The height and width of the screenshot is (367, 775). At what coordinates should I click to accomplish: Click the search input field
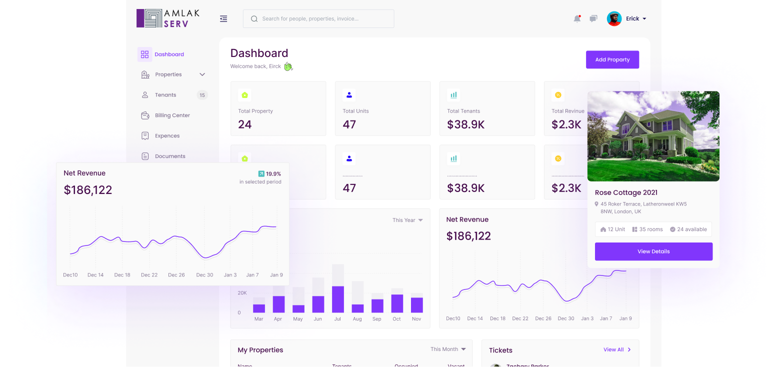318,18
